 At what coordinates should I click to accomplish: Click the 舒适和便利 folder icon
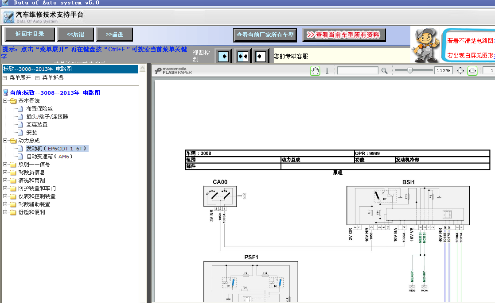[x=13, y=212]
